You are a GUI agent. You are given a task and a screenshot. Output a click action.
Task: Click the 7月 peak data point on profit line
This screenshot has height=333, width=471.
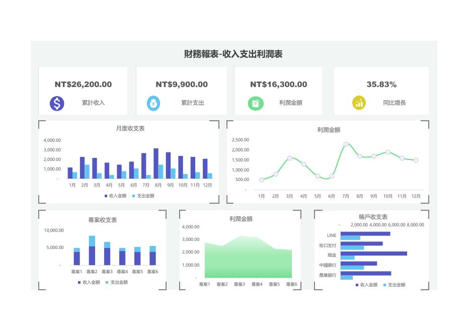[x=346, y=144]
